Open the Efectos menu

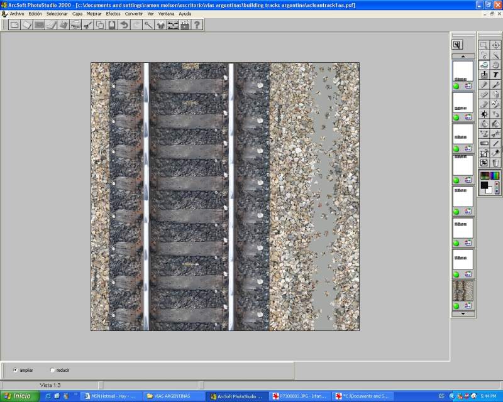(x=113, y=13)
